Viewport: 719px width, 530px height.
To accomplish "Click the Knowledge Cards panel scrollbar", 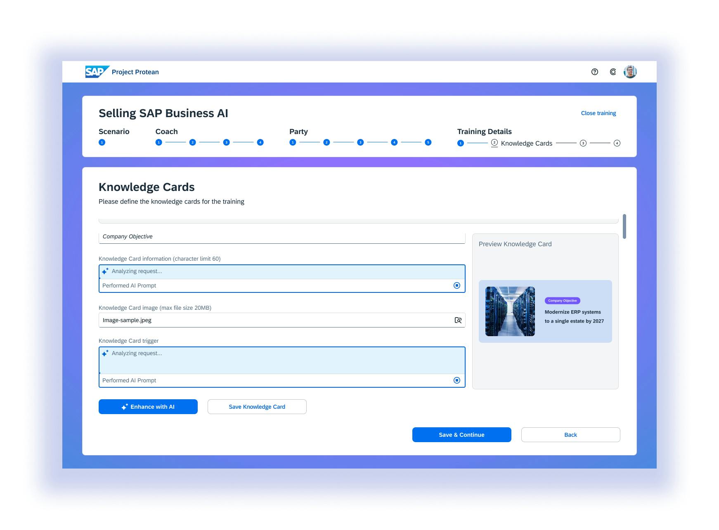I will (x=624, y=226).
